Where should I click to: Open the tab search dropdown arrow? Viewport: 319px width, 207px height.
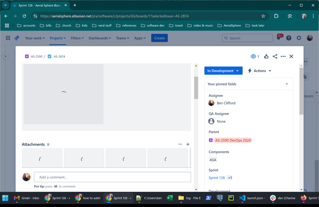click(5, 5)
